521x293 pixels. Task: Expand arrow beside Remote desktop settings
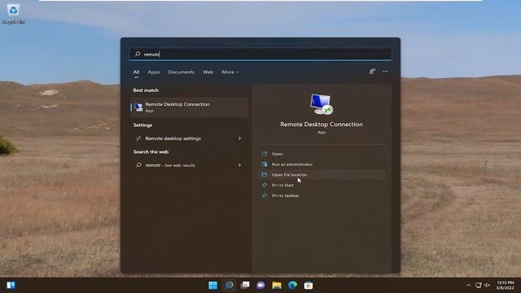pyautogui.click(x=239, y=138)
